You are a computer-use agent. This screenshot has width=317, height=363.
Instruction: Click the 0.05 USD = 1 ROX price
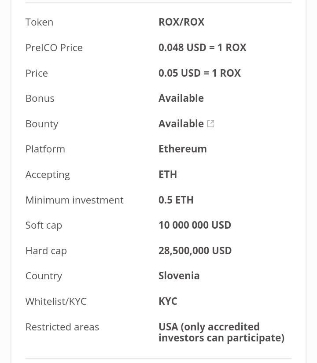tap(199, 73)
